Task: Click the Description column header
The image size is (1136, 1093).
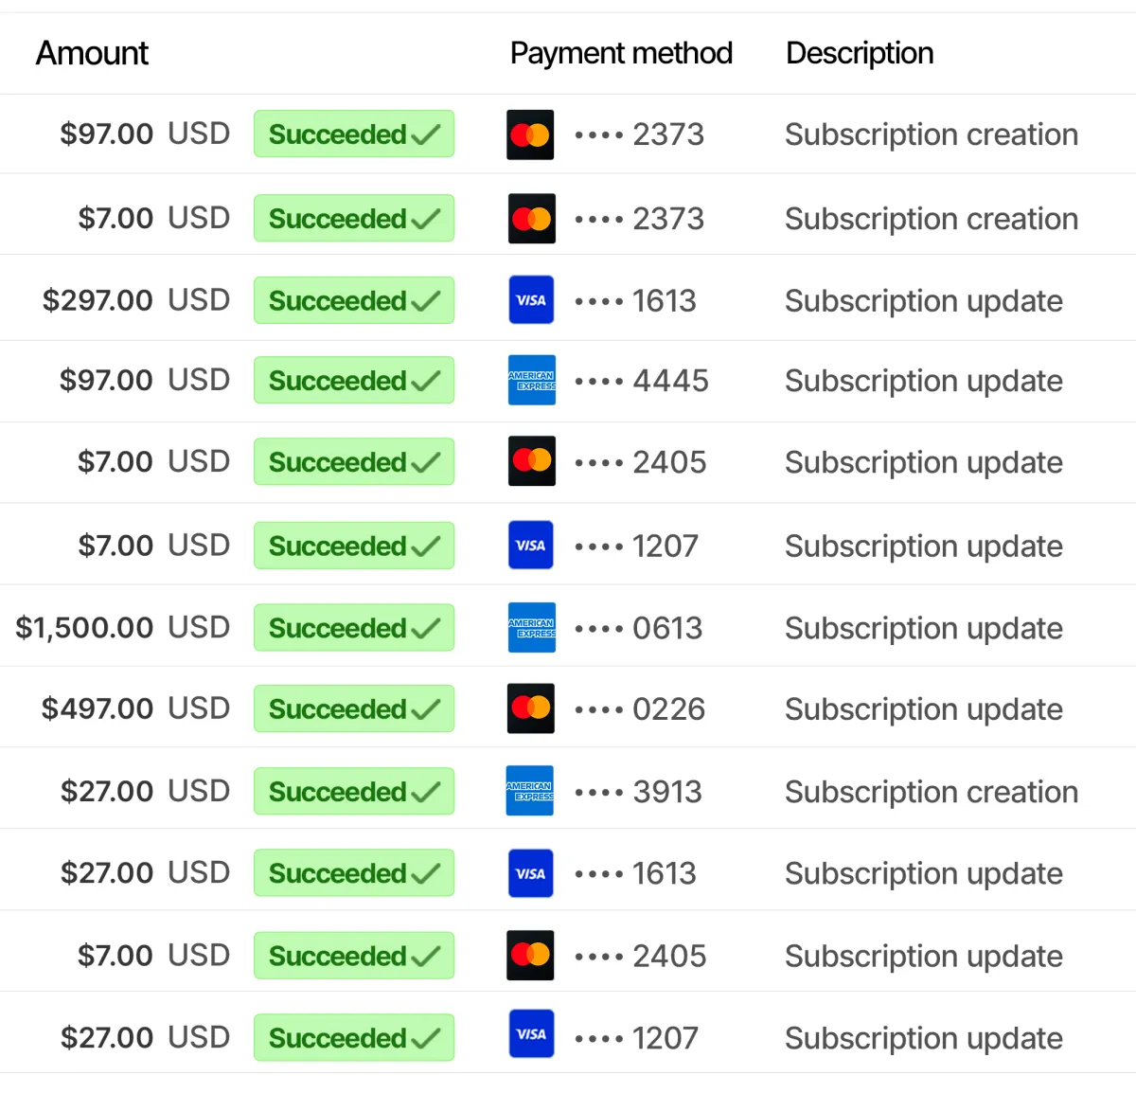Action: [x=860, y=53]
